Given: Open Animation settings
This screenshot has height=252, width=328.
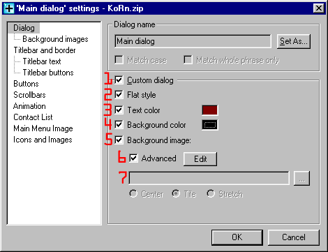Looking at the screenshot, I should tap(29, 106).
